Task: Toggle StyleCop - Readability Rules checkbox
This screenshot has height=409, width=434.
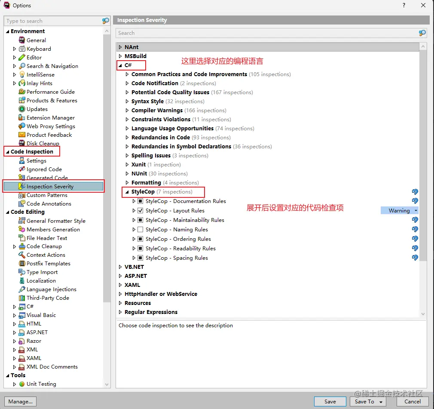Action: click(141, 248)
